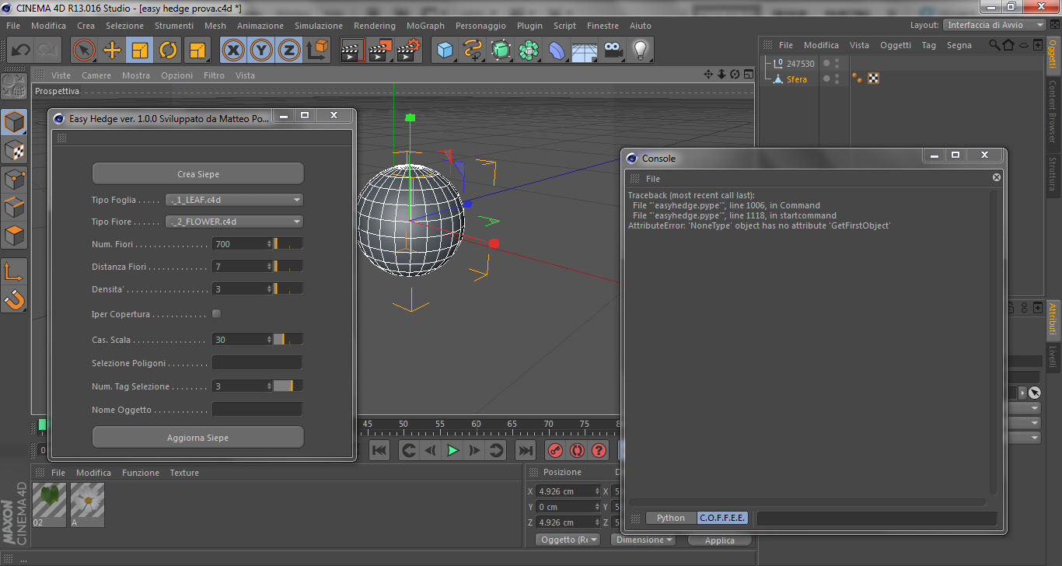Image resolution: width=1062 pixels, height=566 pixels.
Task: Click Render to Picture Viewer icon
Action: [380, 51]
